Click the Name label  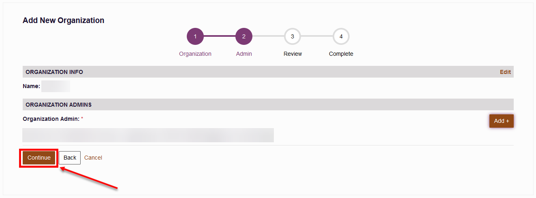click(x=32, y=86)
